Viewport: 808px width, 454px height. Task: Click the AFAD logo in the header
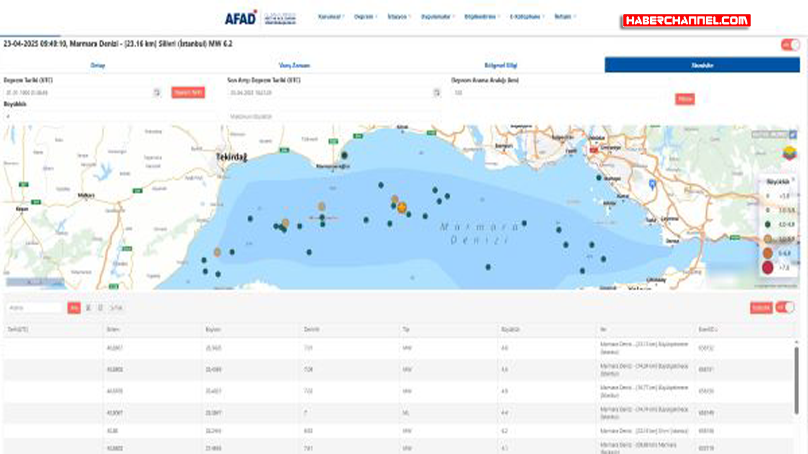242,18
